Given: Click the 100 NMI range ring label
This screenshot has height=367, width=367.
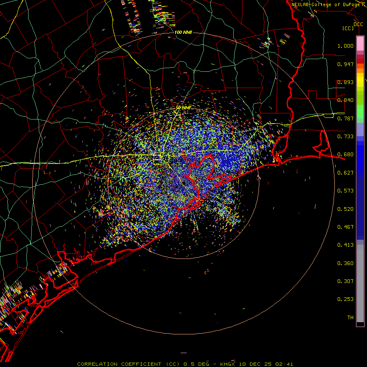Looking at the screenshot, I should [183, 32].
